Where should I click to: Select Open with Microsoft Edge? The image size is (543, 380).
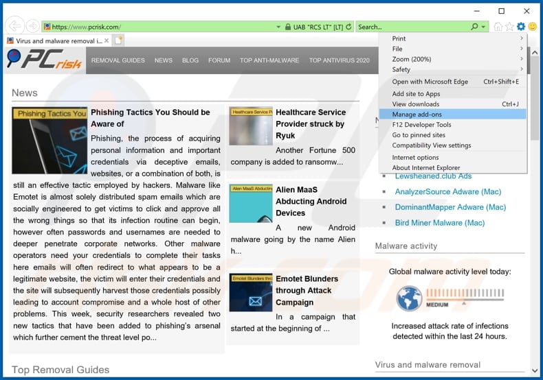click(453, 82)
